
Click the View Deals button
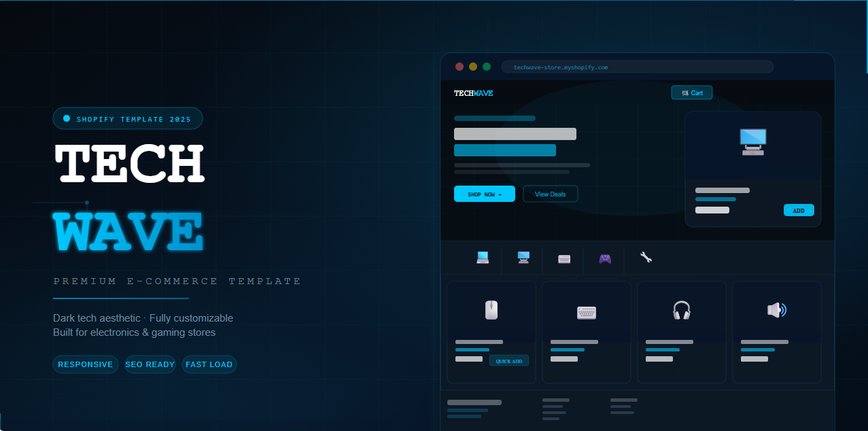[550, 194]
